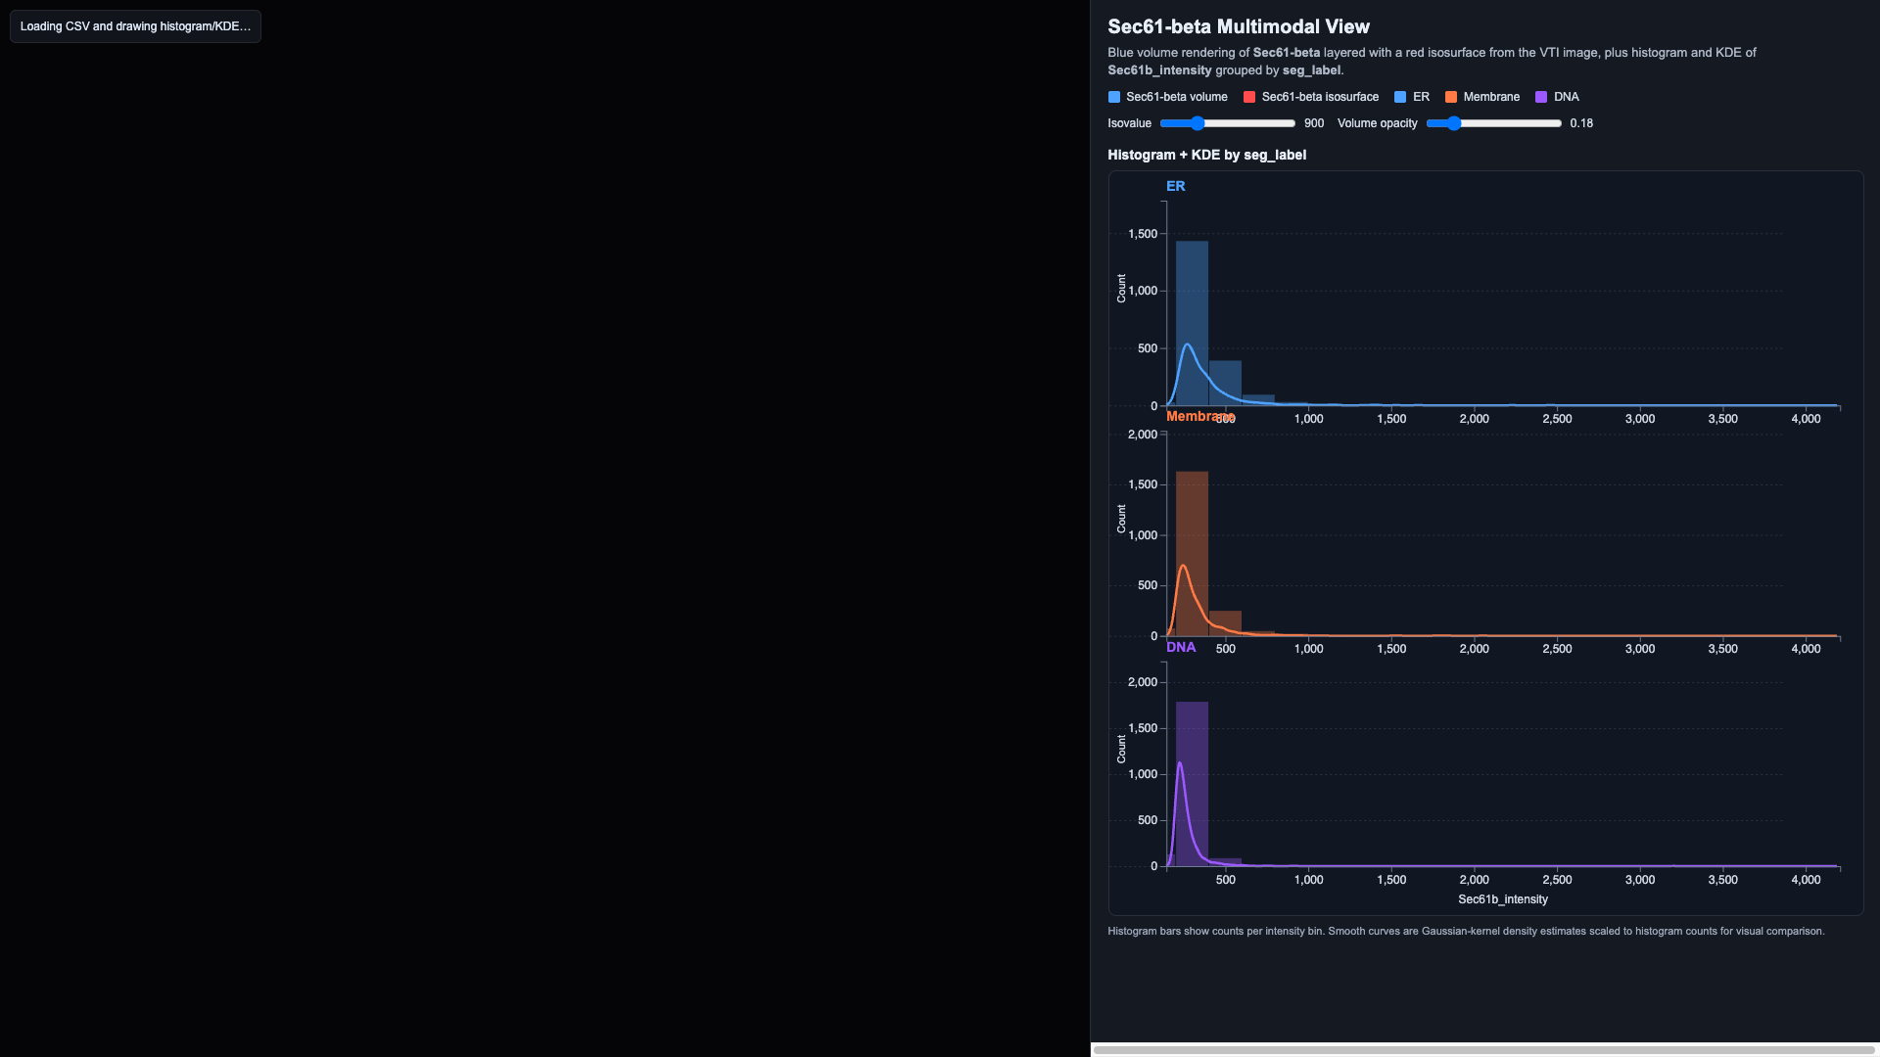Click the peak of the purple DNA KDE curve

coord(1180,763)
